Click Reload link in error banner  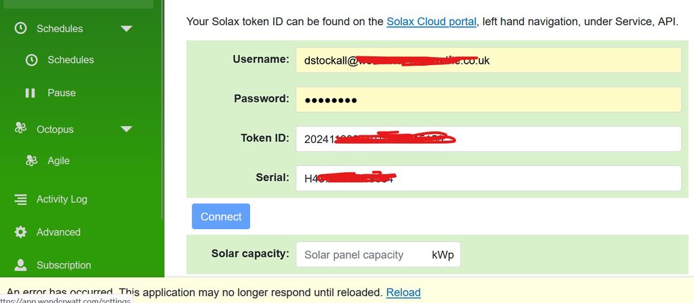403,293
